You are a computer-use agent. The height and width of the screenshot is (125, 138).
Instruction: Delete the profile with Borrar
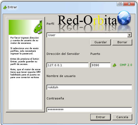[122, 42]
